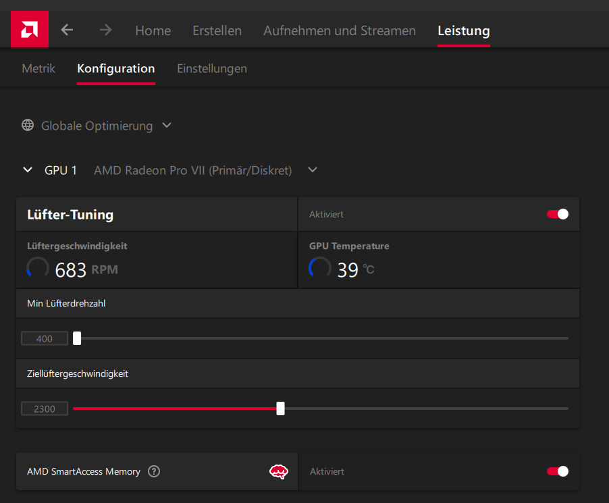Open the SmartAccess Memory help question mark
This screenshot has width=609, height=503.
[154, 471]
